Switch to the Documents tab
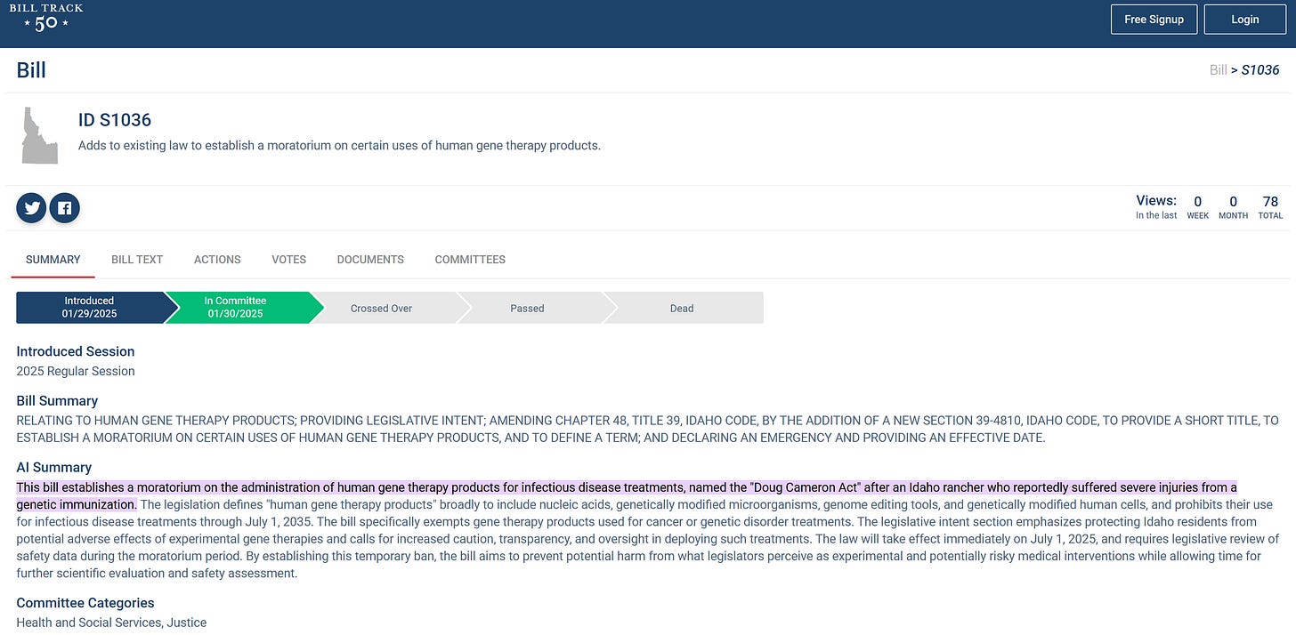This screenshot has height=635, width=1296. click(x=370, y=260)
